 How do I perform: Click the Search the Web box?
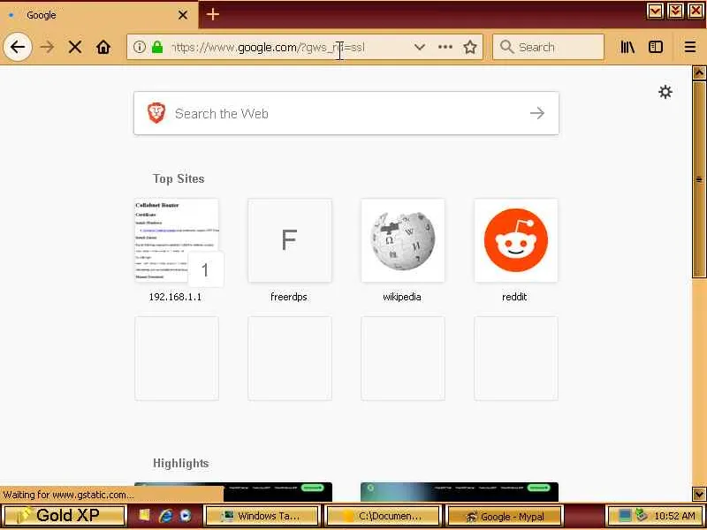click(x=346, y=113)
